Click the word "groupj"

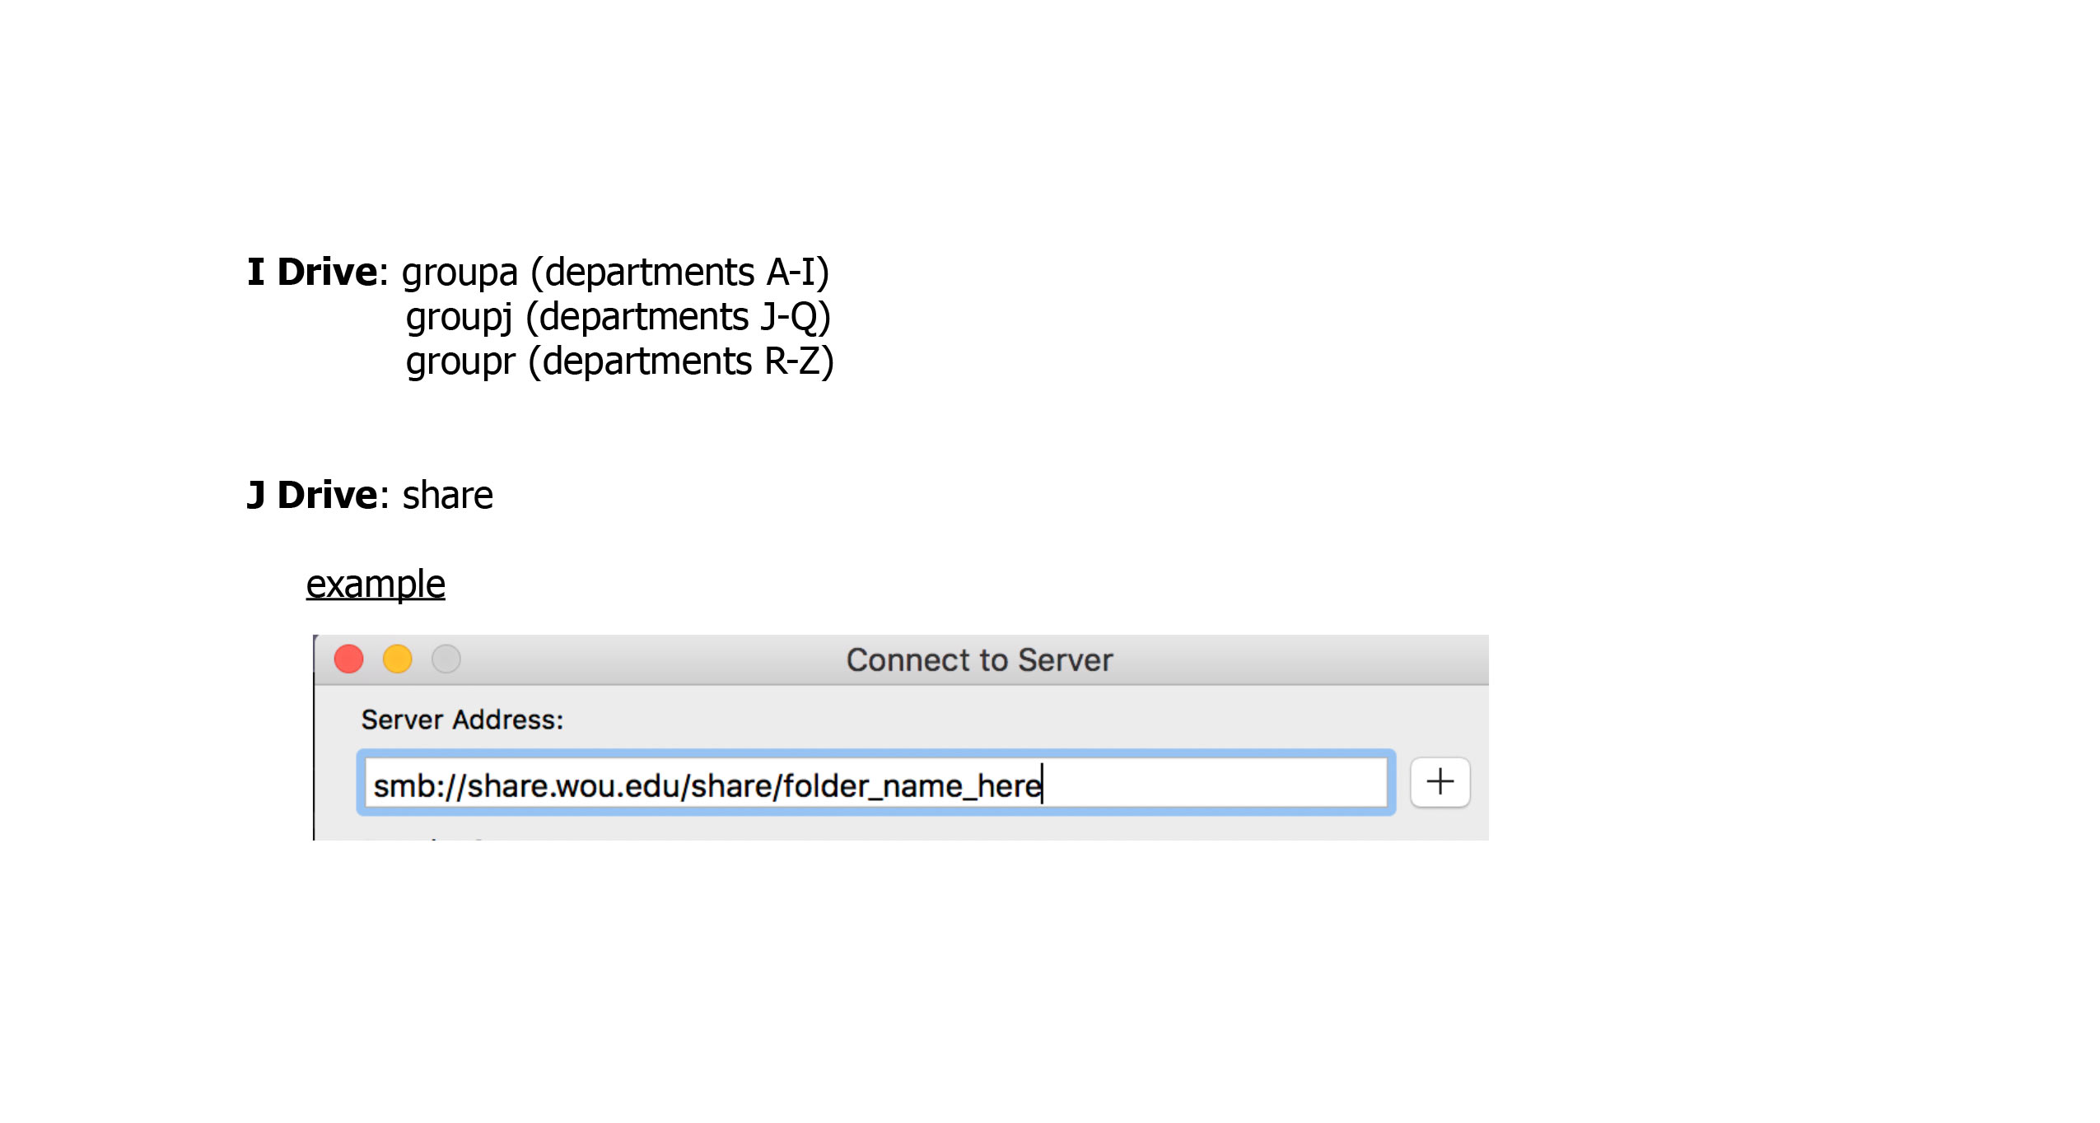459,318
